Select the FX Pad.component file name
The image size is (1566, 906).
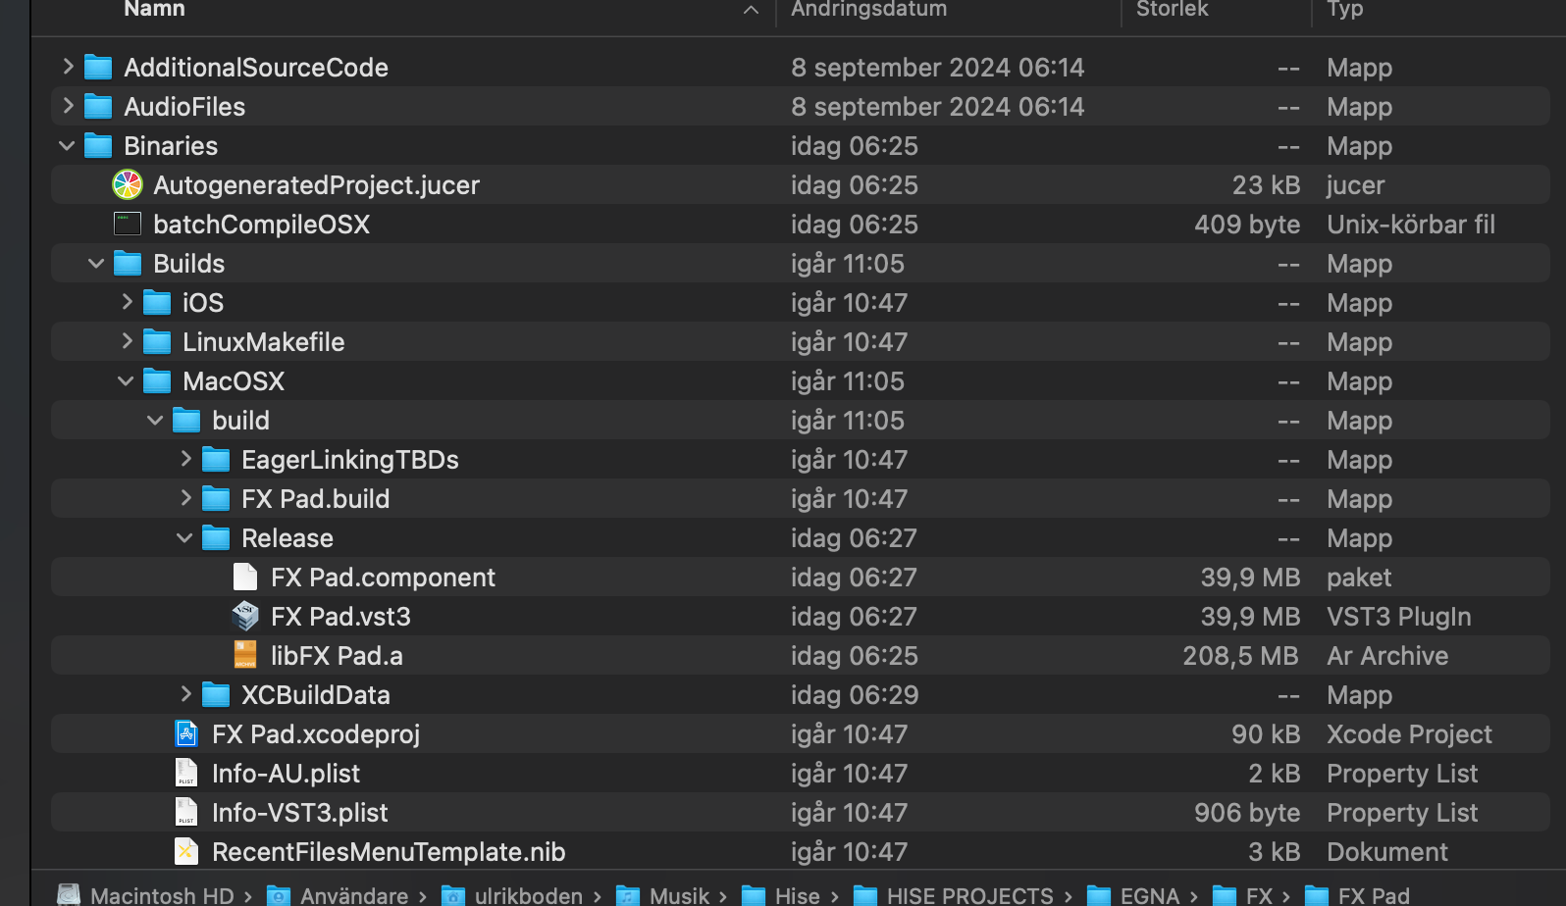click(x=383, y=578)
